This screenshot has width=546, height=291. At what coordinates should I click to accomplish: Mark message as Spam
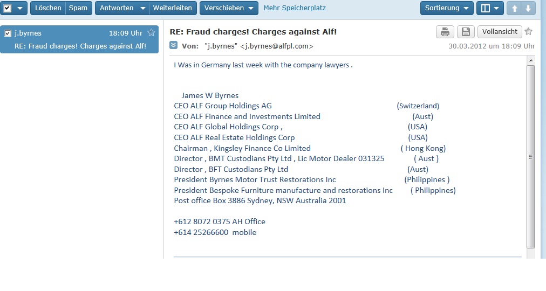(78, 8)
